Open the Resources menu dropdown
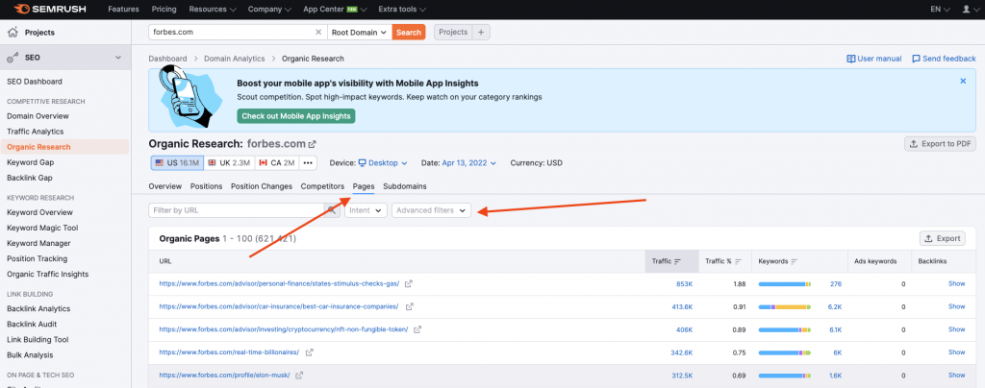985x388 pixels. coord(213,10)
